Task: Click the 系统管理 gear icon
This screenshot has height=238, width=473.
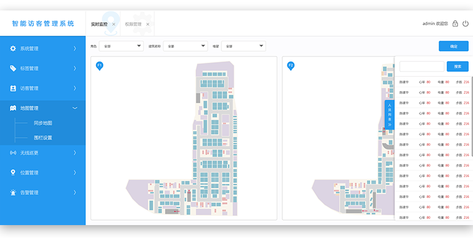Action: click(13, 49)
